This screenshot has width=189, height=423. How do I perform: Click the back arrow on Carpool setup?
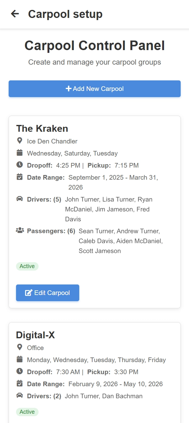(14, 14)
